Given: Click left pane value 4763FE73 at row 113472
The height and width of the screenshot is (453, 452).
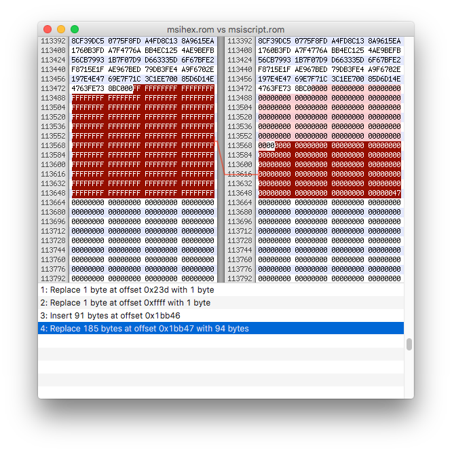Looking at the screenshot, I should click(x=88, y=88).
